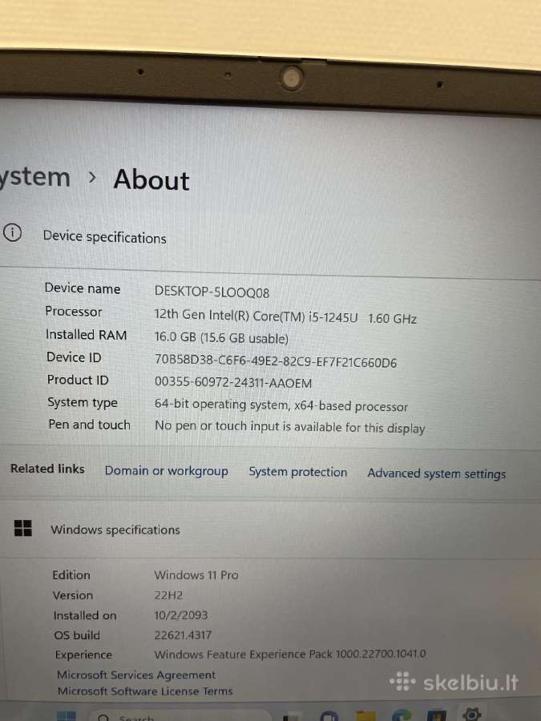Open Settings gear icon in taskbar
The image size is (541, 721).
point(471,714)
